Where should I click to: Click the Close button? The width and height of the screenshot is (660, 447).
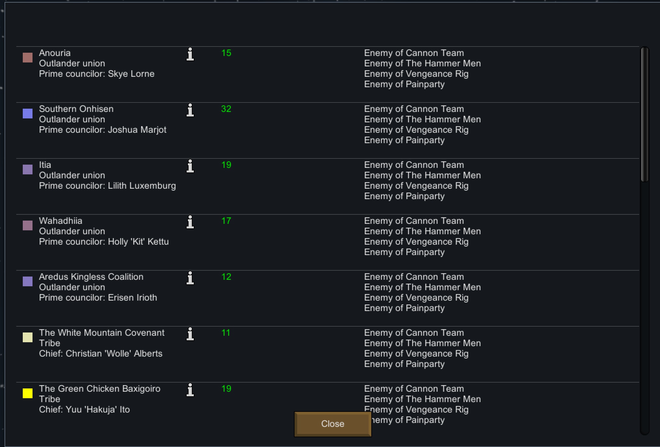pyautogui.click(x=333, y=424)
